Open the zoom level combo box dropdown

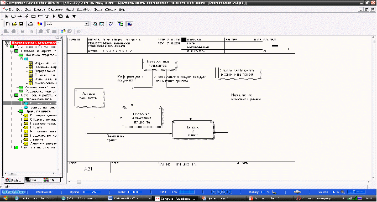(x=87, y=24)
